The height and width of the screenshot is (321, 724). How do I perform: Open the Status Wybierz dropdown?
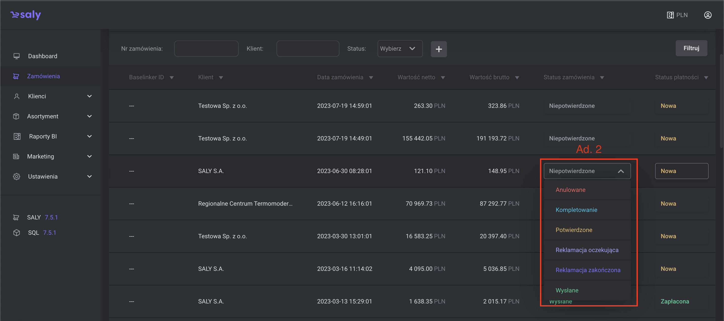(400, 48)
